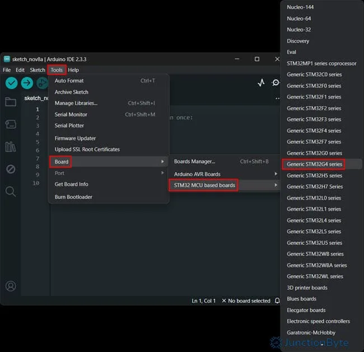Select Eval board group
364x352 pixels.
tap(322, 52)
